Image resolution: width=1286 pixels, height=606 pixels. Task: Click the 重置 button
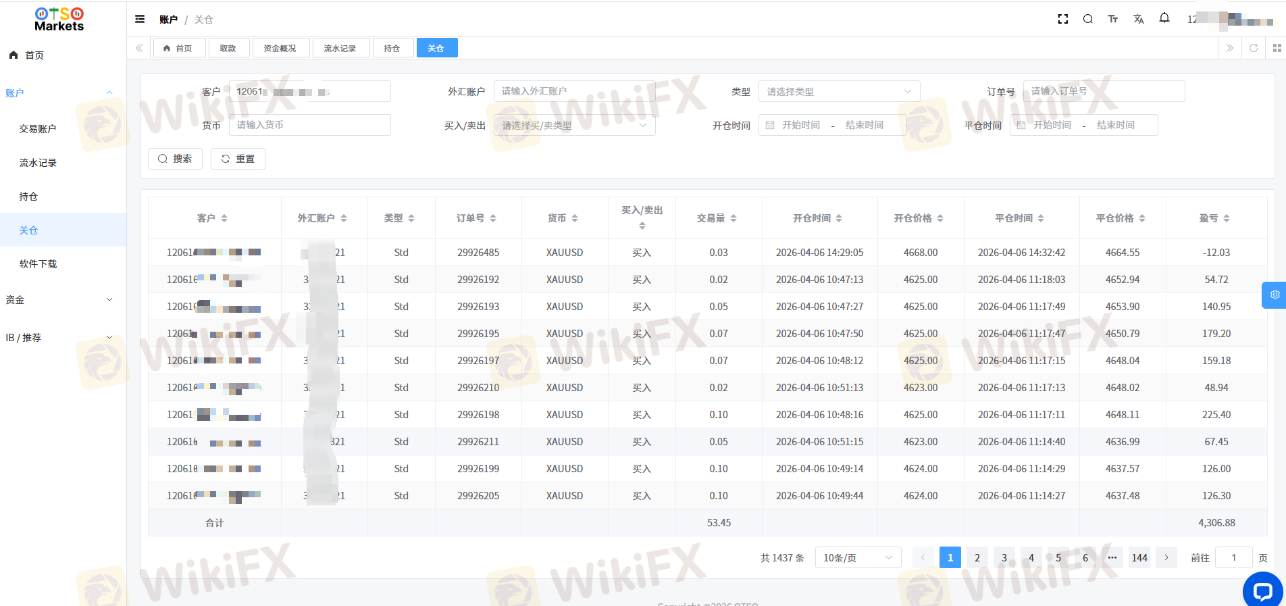coord(238,159)
